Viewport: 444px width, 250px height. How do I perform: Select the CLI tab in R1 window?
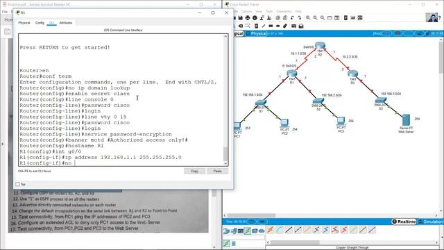click(x=51, y=23)
